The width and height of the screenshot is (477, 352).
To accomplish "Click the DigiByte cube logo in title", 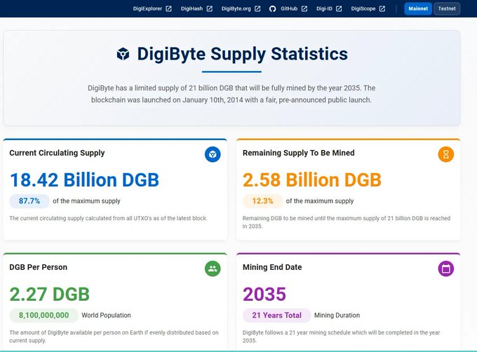I will click(x=123, y=54).
